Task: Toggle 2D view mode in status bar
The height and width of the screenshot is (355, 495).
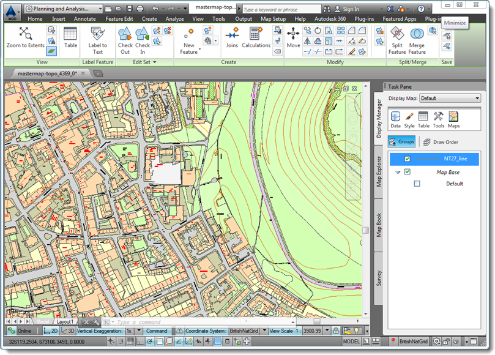Action: (x=51, y=331)
